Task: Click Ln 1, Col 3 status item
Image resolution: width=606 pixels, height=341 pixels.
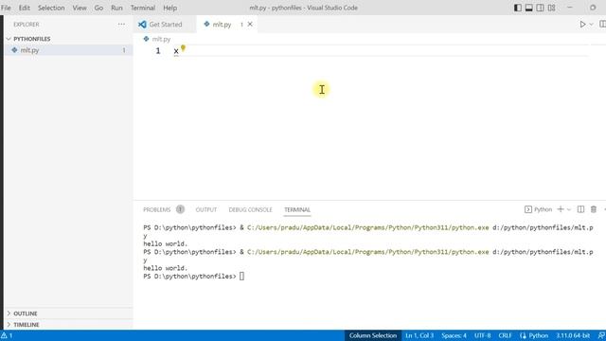Action: click(x=419, y=335)
